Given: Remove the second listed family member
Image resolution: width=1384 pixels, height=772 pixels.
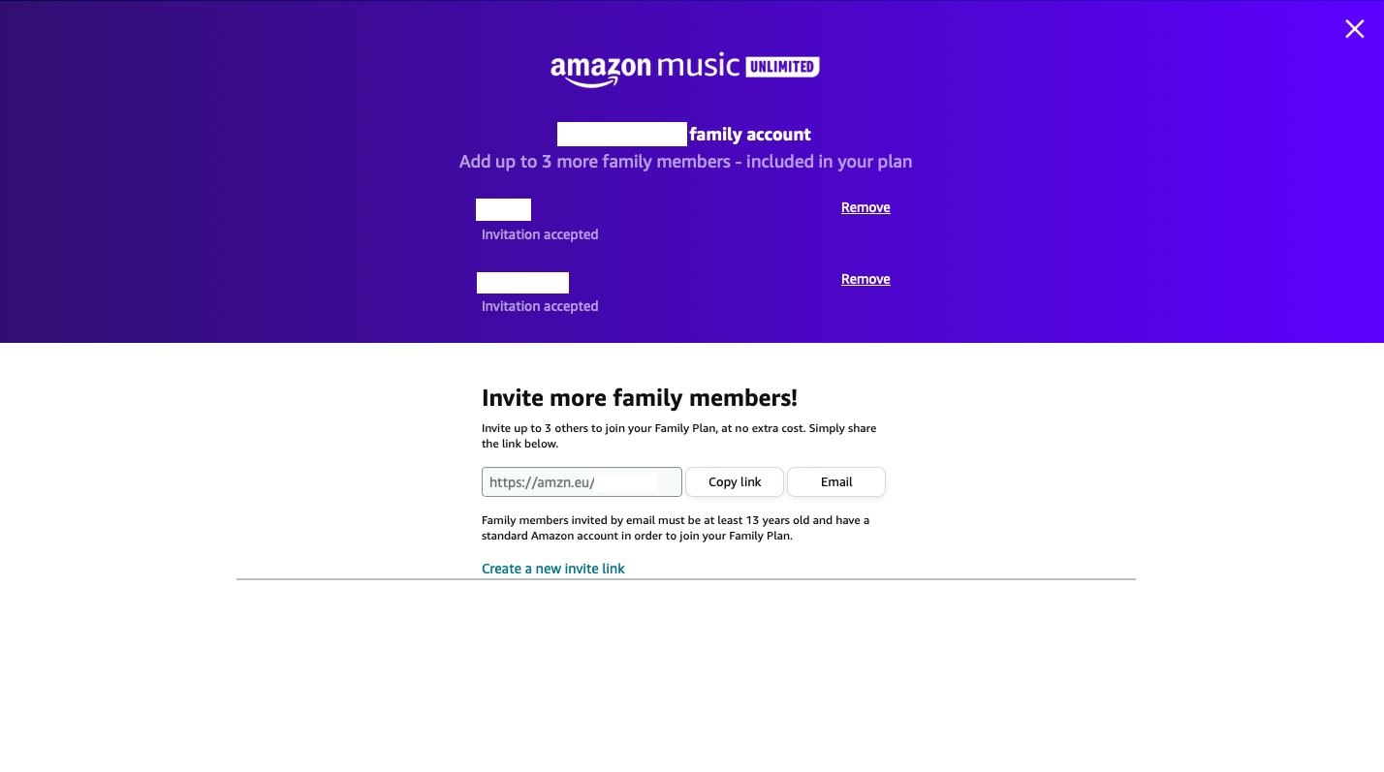Looking at the screenshot, I should (865, 279).
